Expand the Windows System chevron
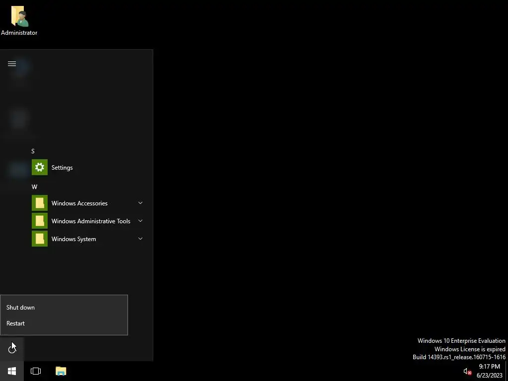 point(140,239)
